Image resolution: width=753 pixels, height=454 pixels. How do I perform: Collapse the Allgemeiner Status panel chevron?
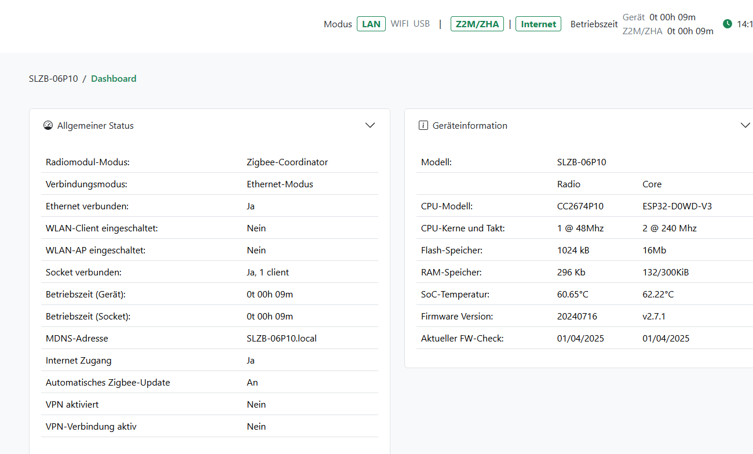click(x=370, y=125)
